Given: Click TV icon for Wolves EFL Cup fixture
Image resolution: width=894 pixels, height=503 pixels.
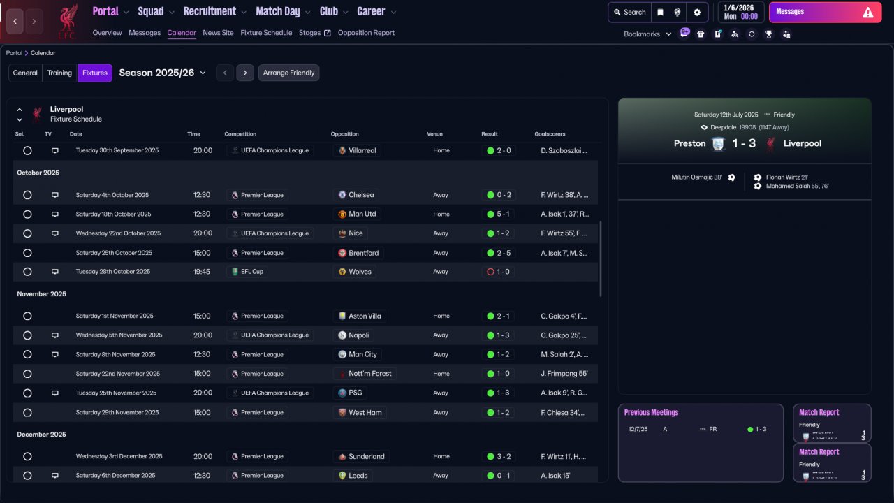Looking at the screenshot, I should point(55,272).
